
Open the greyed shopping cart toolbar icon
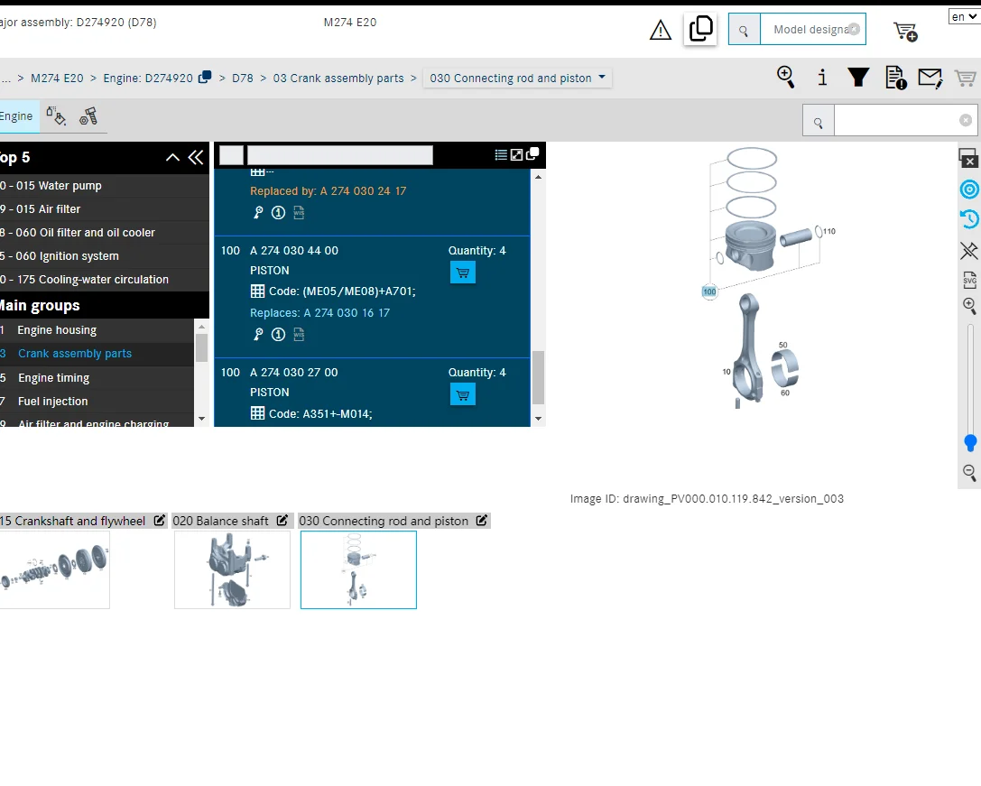point(966,78)
